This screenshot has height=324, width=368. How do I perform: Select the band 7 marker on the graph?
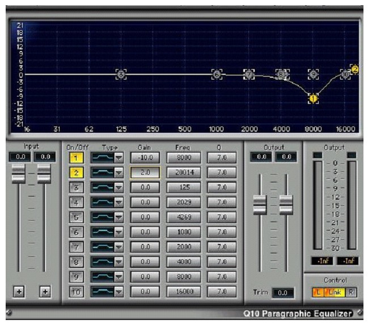pyautogui.click(x=248, y=74)
